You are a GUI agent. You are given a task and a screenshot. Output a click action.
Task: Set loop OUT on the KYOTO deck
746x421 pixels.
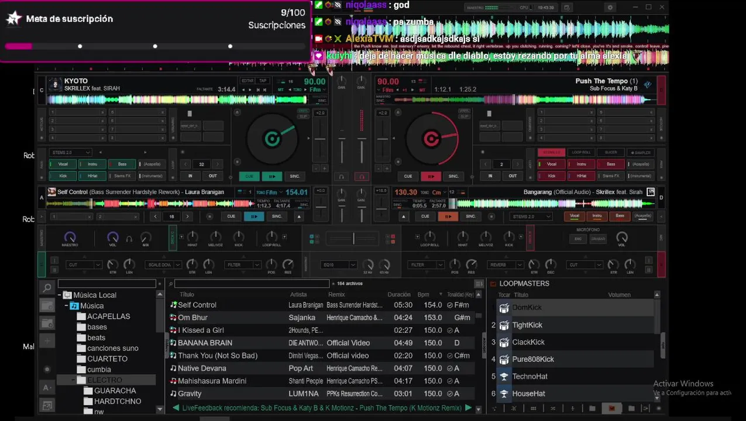click(213, 176)
